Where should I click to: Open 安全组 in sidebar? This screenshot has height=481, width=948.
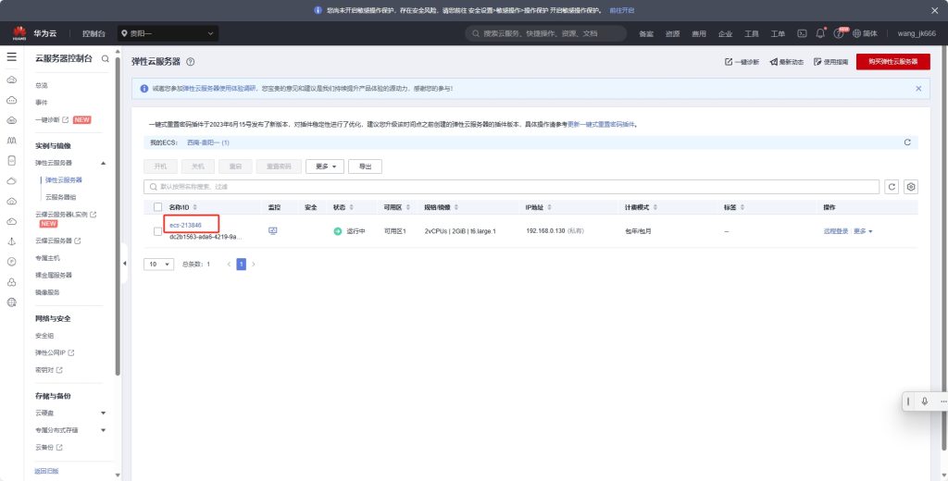click(x=44, y=336)
